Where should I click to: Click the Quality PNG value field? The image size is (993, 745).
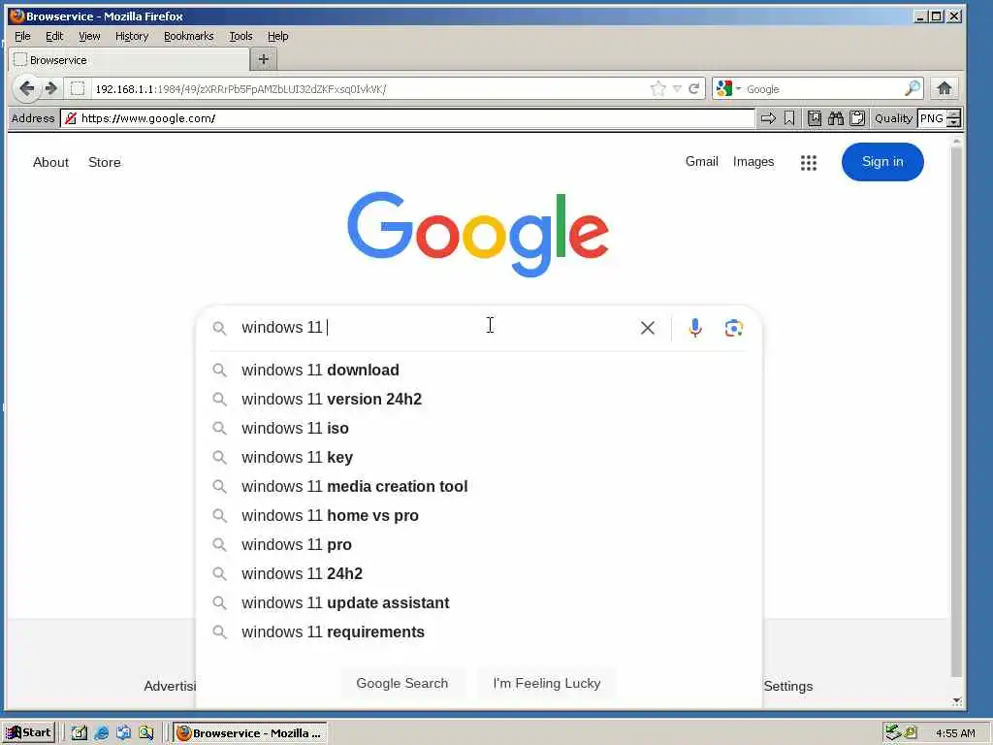coord(932,118)
